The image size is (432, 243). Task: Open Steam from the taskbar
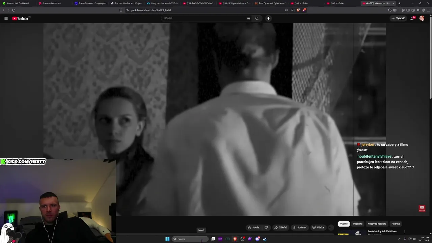pos(265,239)
